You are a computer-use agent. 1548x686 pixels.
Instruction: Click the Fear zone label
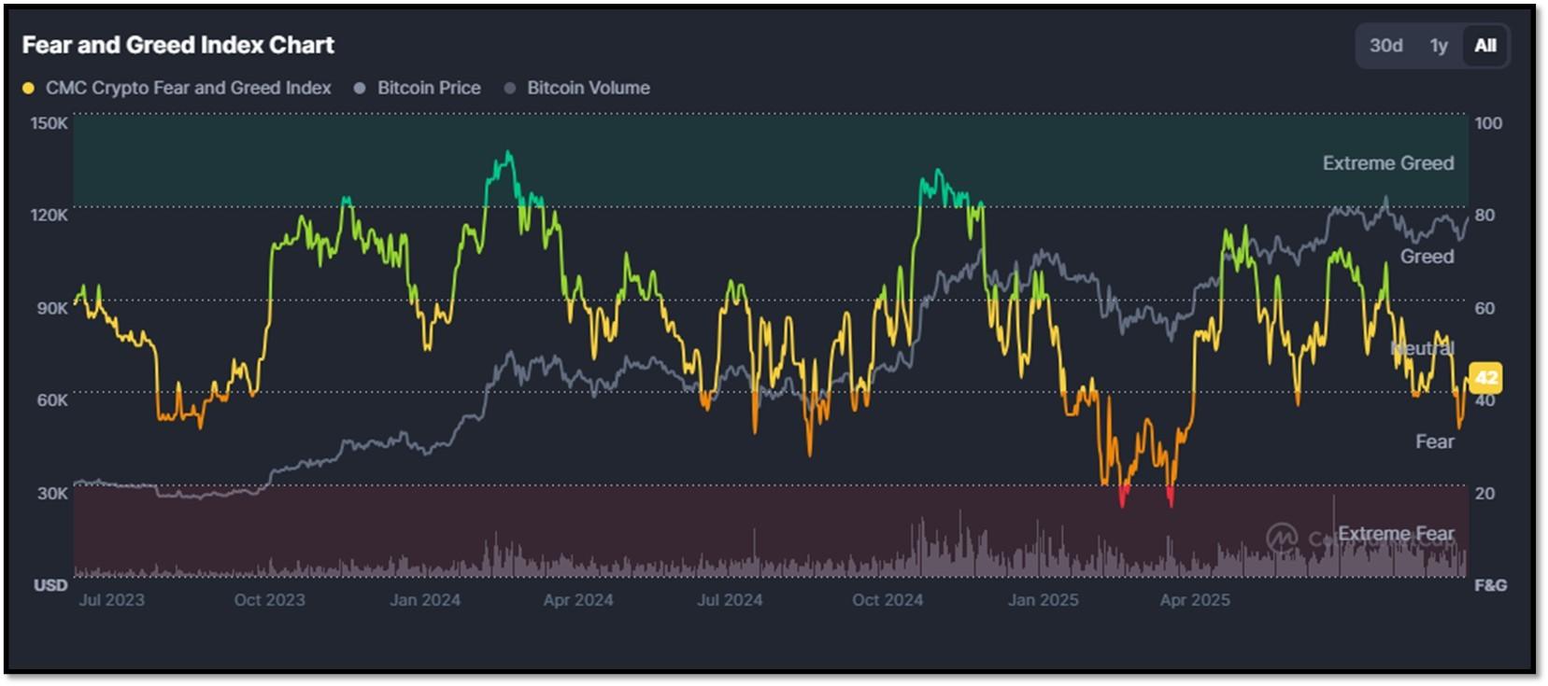tap(1435, 441)
